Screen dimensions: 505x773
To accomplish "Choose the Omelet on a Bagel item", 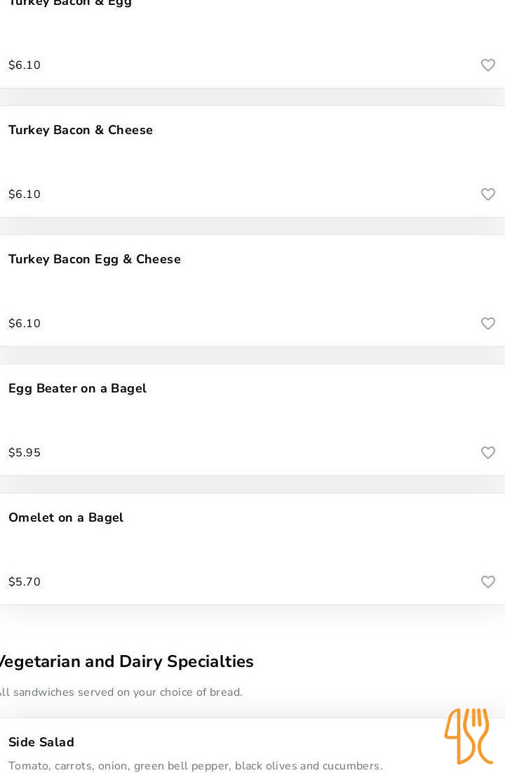I will click(x=66, y=517).
